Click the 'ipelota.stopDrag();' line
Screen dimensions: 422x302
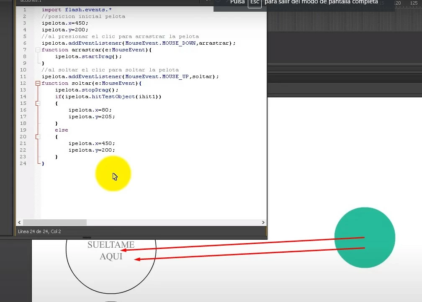87,90
